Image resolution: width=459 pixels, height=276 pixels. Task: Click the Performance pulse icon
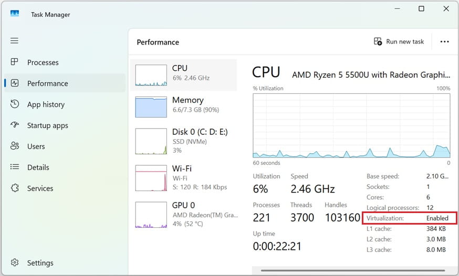coord(15,83)
